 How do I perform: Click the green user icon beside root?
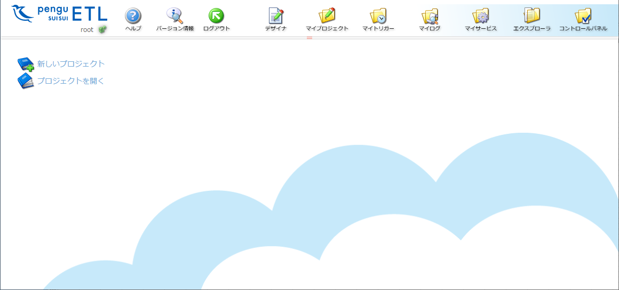[102, 30]
